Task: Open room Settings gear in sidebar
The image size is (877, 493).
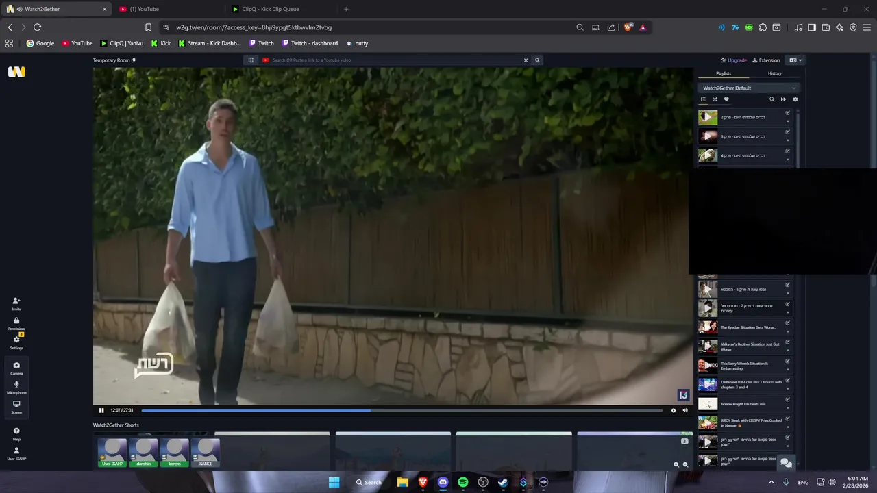Action: (x=16, y=342)
